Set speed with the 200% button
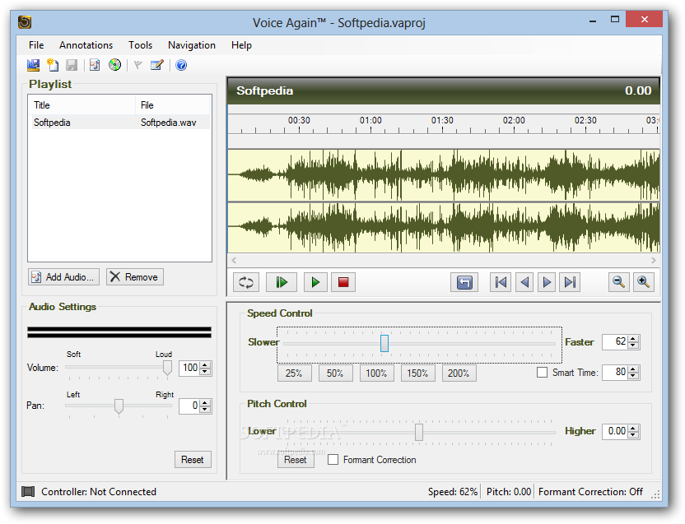 (459, 373)
